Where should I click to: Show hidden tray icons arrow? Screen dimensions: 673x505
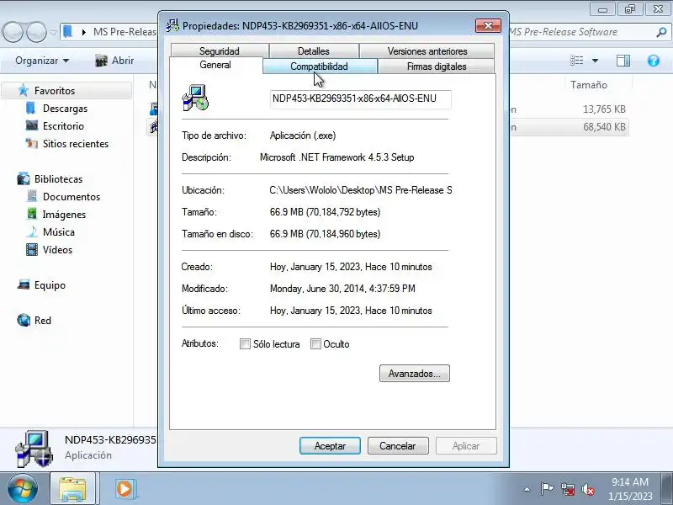coord(527,489)
